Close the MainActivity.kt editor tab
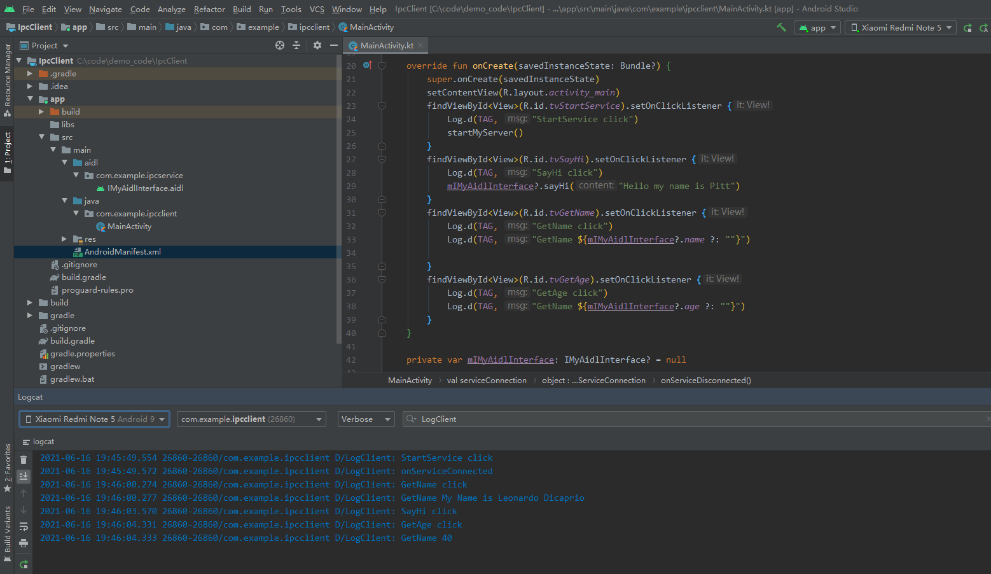Viewport: 991px width, 574px height. click(420, 45)
